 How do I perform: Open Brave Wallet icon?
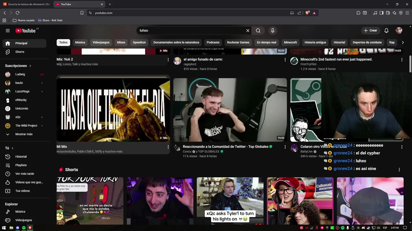[x=388, y=13]
